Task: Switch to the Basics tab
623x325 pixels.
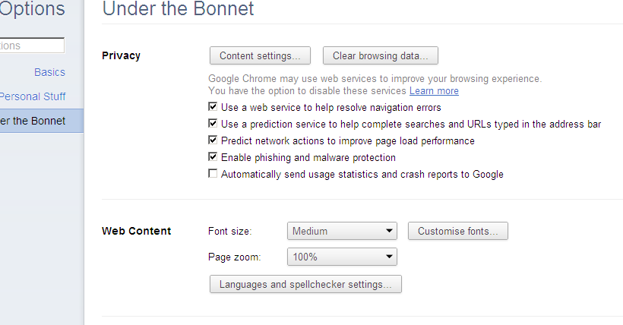Action: (49, 72)
